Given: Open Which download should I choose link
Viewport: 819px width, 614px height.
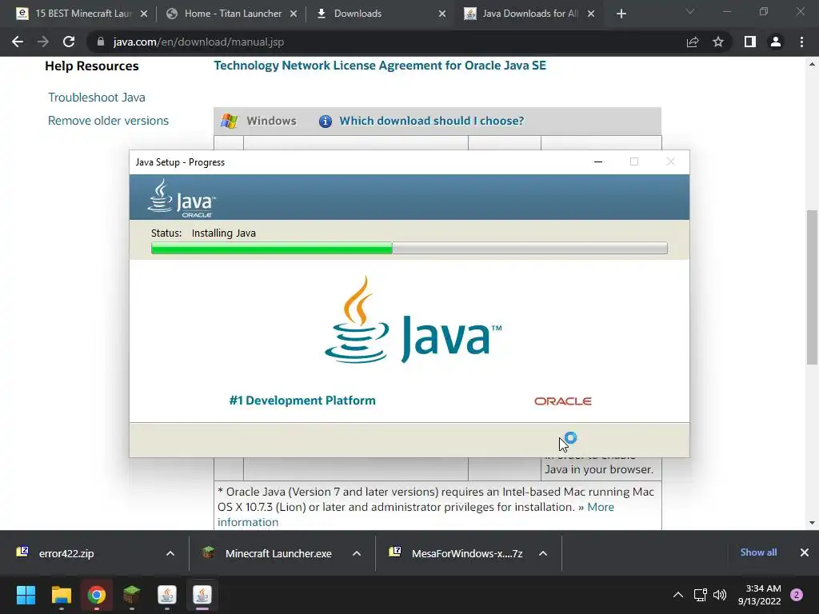Looking at the screenshot, I should click(x=431, y=121).
